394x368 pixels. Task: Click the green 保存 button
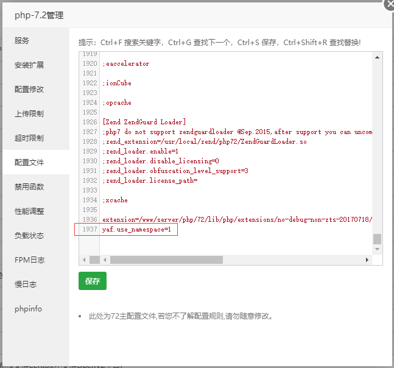point(93,281)
